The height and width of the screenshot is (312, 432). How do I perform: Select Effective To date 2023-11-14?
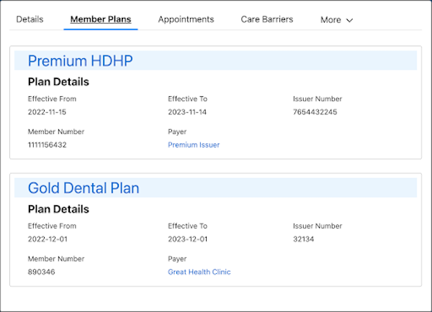(x=187, y=112)
